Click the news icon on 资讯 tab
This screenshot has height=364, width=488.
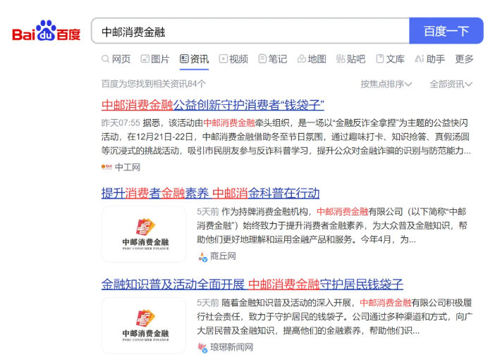point(184,58)
